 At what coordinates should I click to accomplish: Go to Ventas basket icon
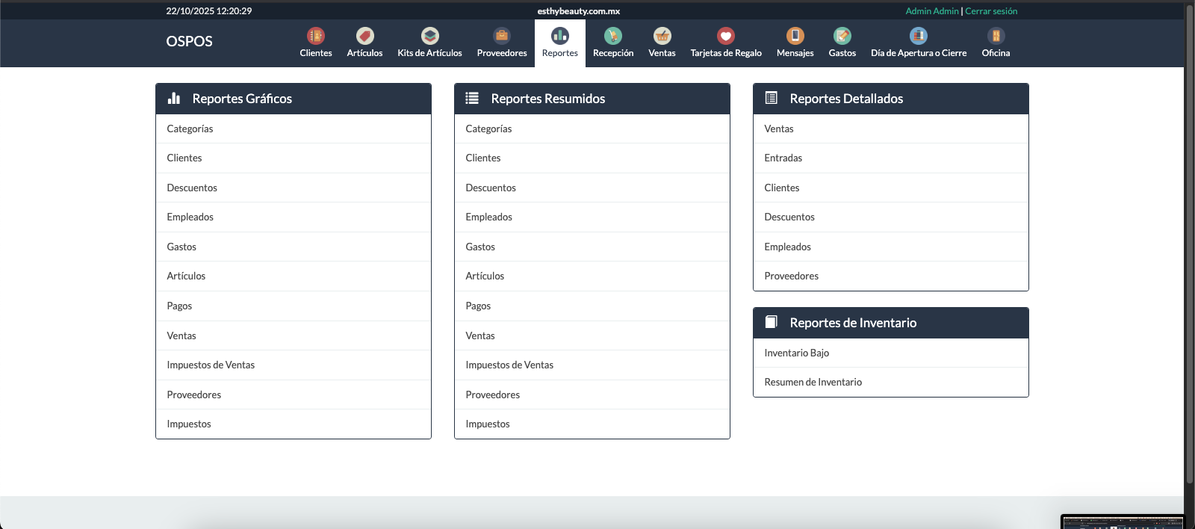click(x=662, y=36)
